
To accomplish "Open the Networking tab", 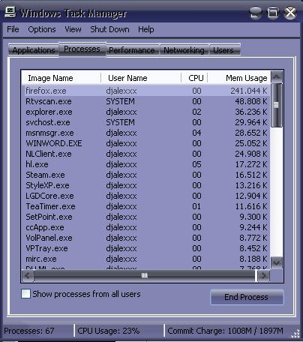I will 184,50.
